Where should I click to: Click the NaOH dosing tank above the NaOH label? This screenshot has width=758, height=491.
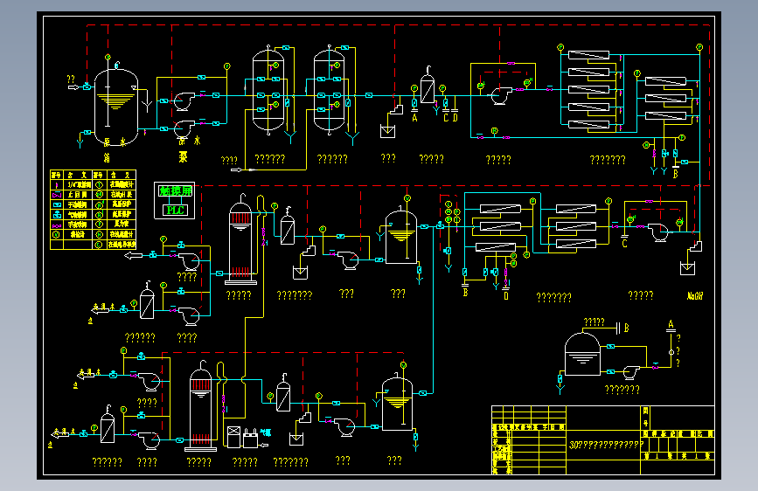(687, 267)
